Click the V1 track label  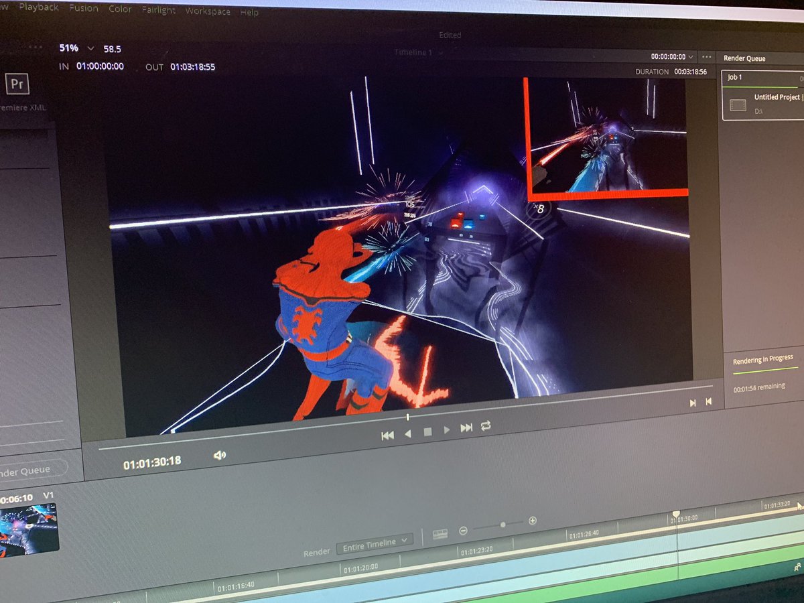tap(48, 495)
